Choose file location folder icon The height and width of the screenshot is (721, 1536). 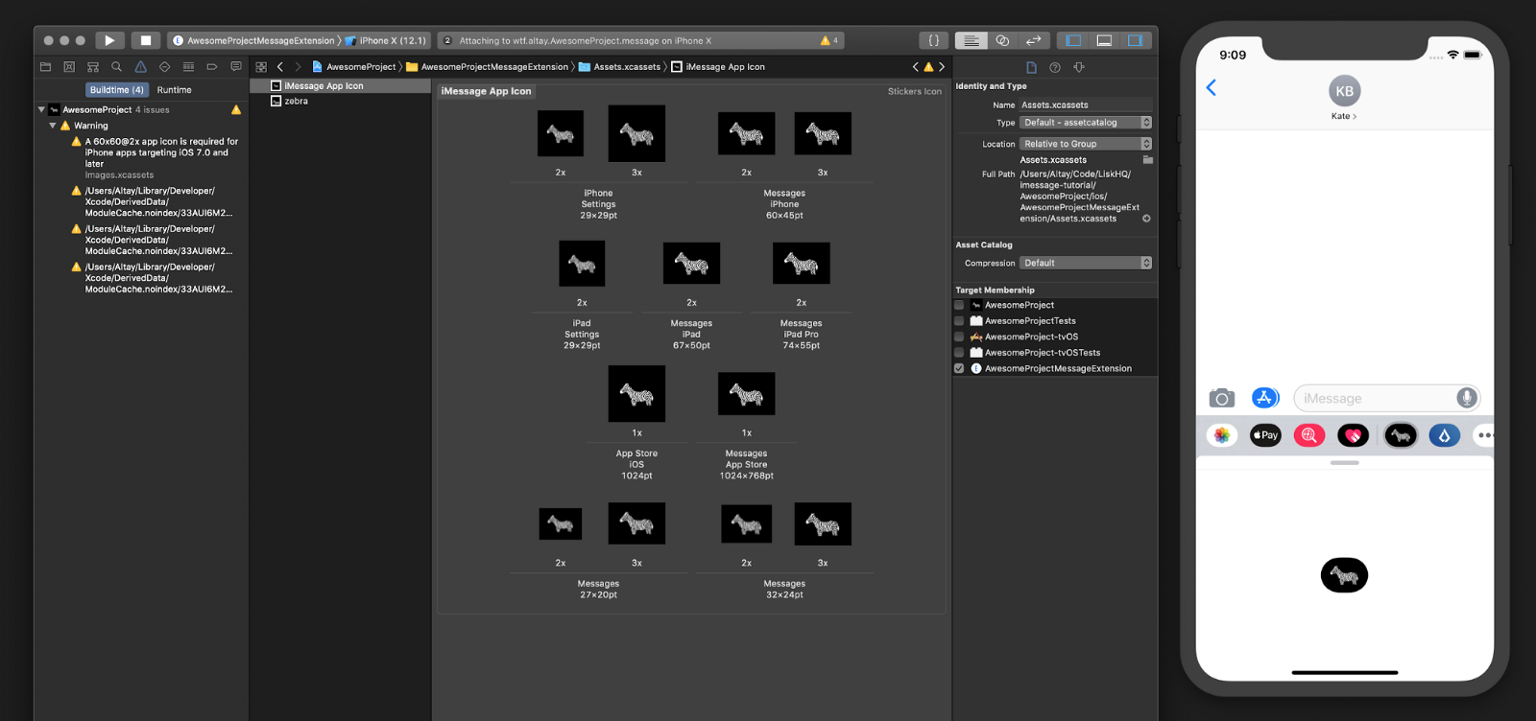tap(1147, 160)
